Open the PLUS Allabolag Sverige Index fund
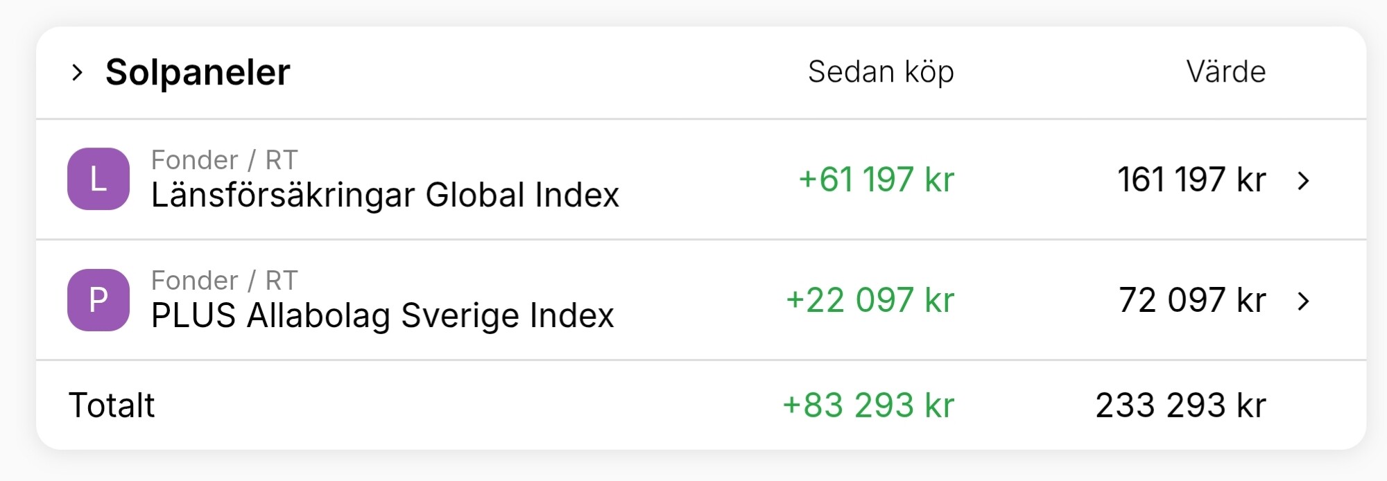 (382, 315)
